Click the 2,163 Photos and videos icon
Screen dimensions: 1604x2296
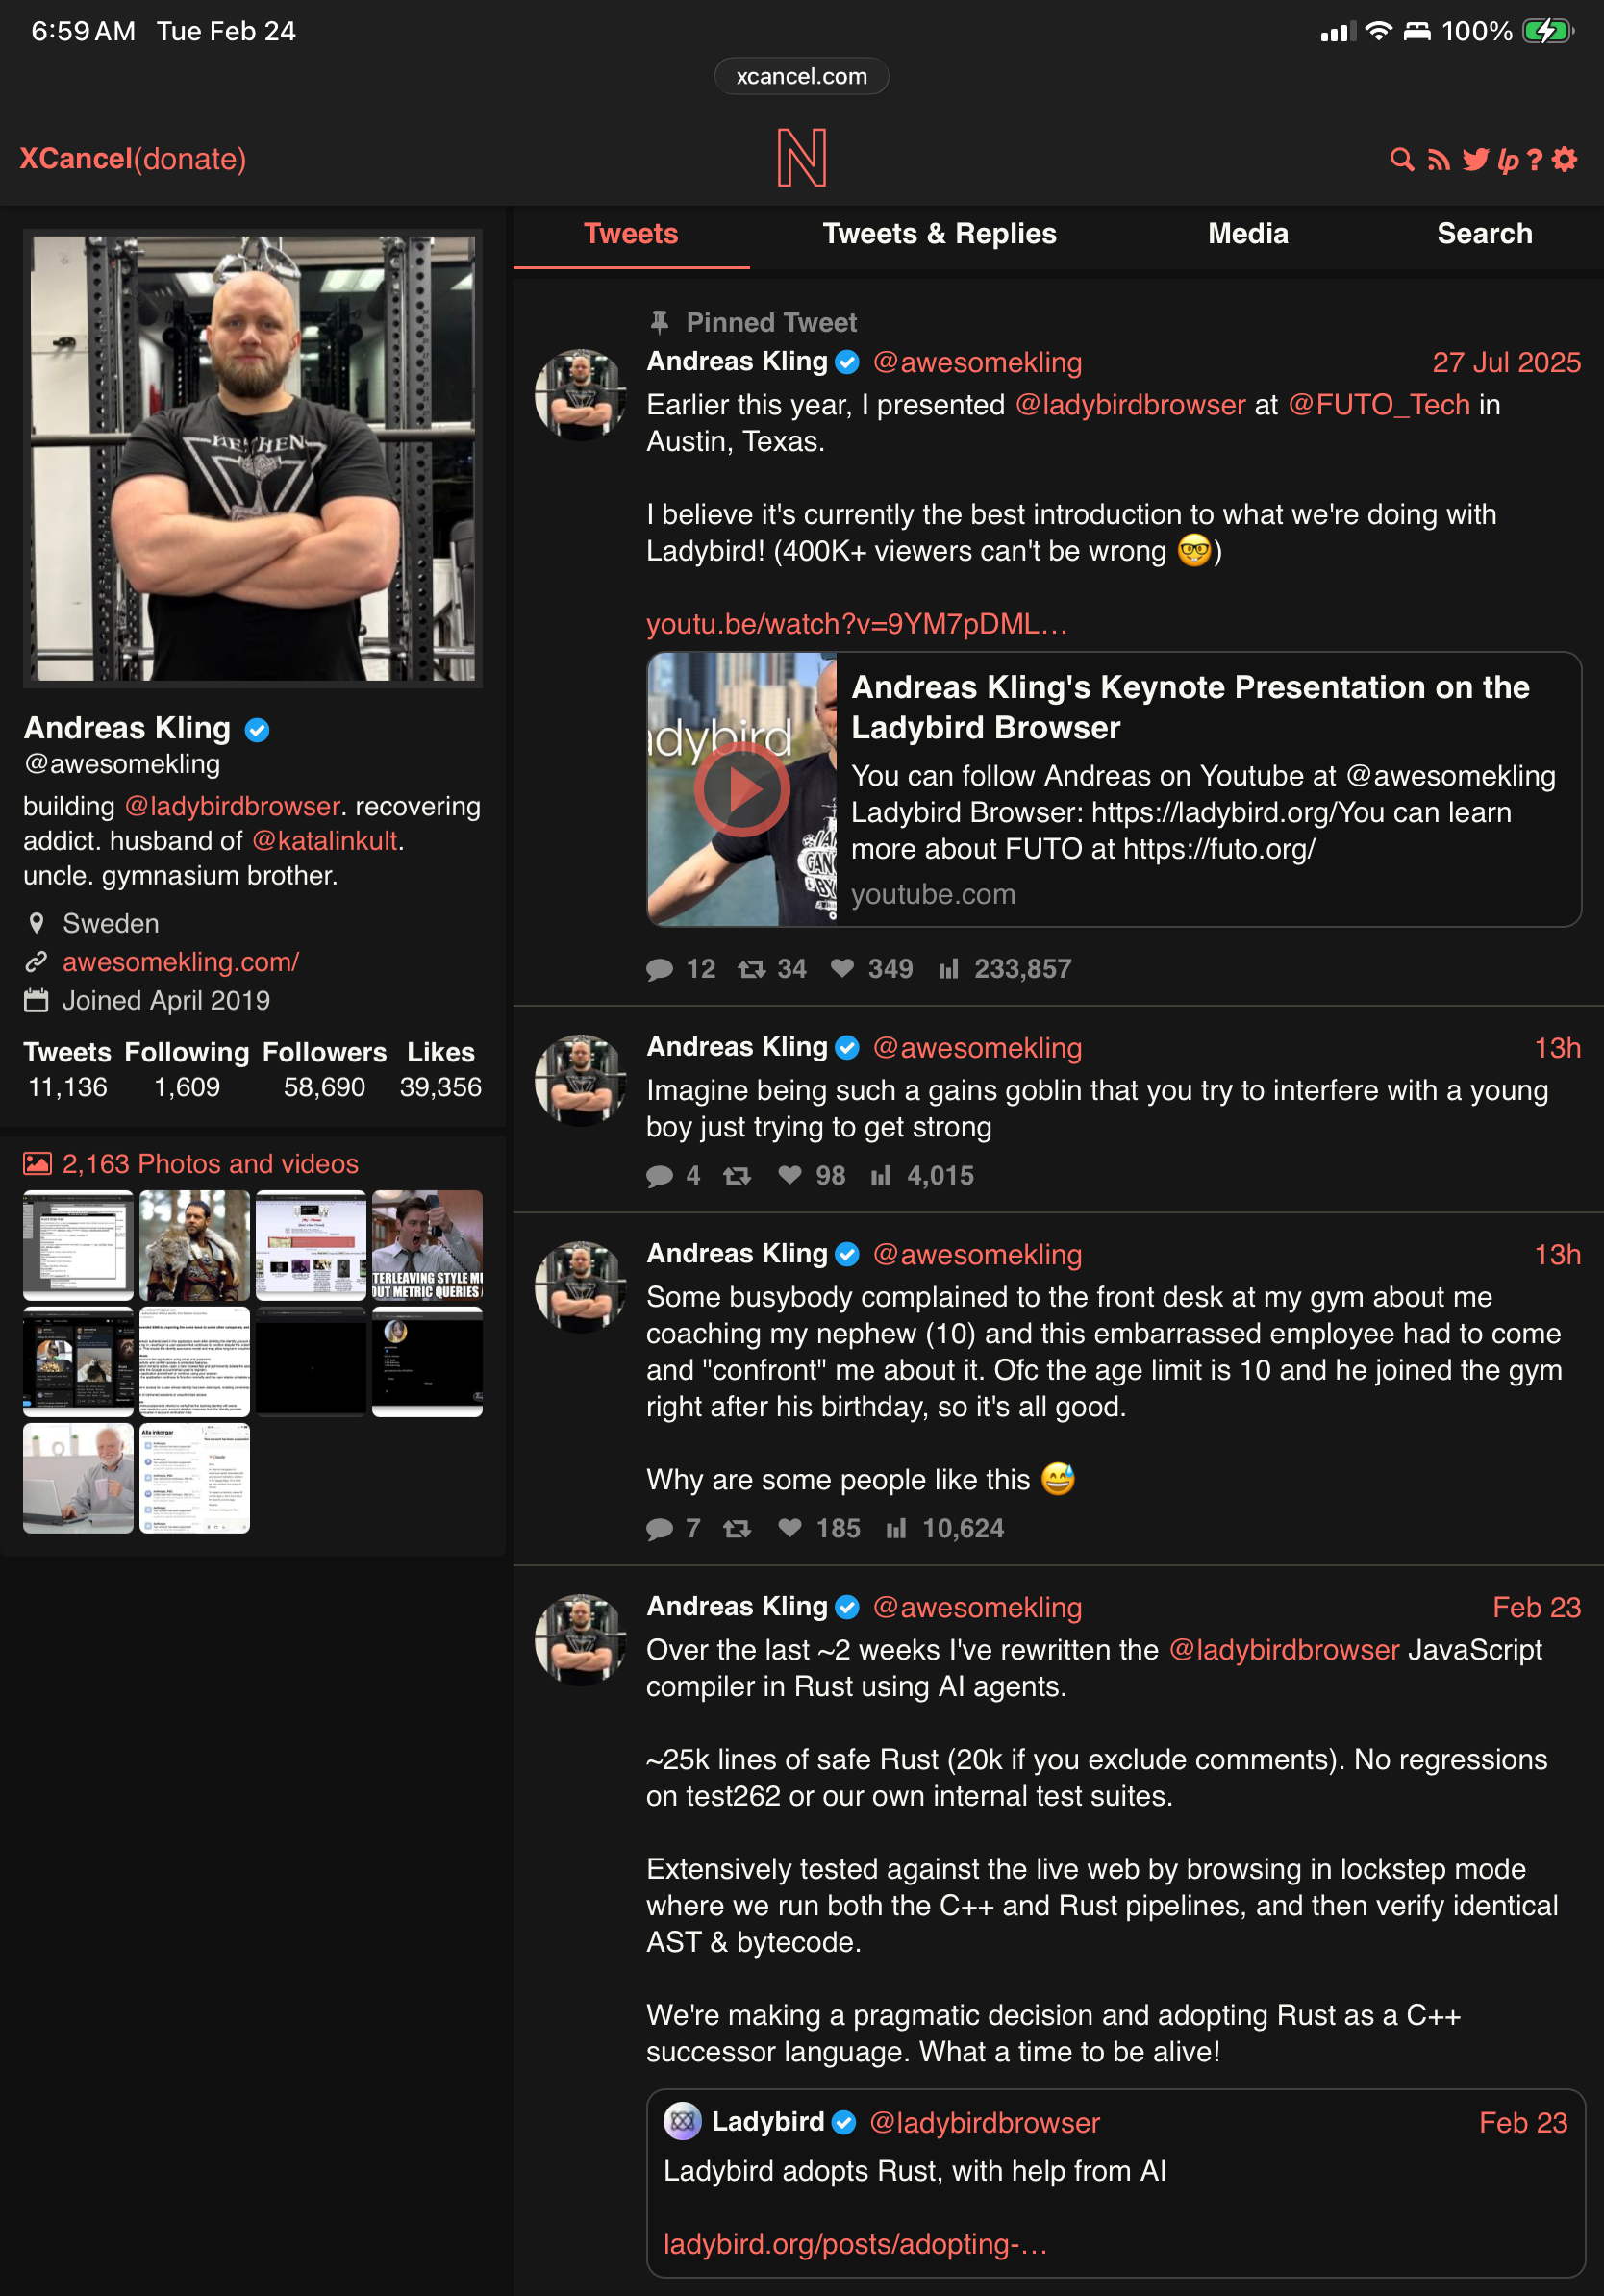37,1163
